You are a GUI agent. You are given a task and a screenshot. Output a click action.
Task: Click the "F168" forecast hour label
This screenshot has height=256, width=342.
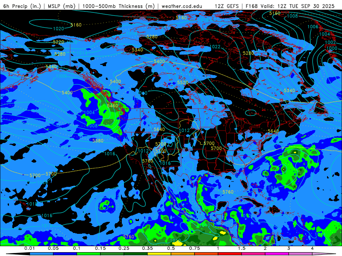(251, 6)
